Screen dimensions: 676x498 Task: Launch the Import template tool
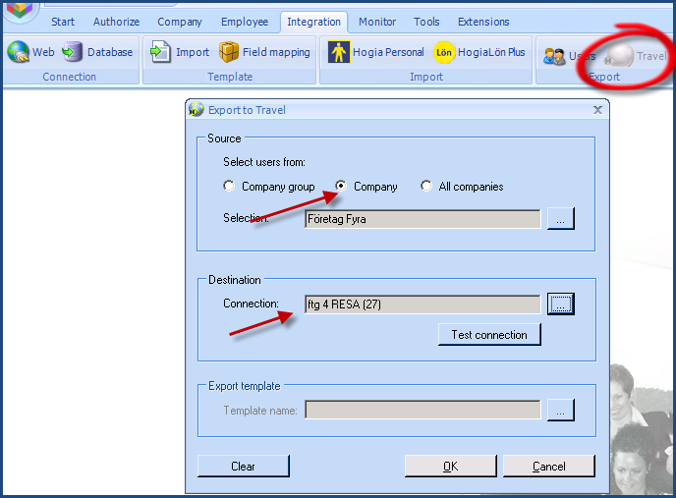180,52
